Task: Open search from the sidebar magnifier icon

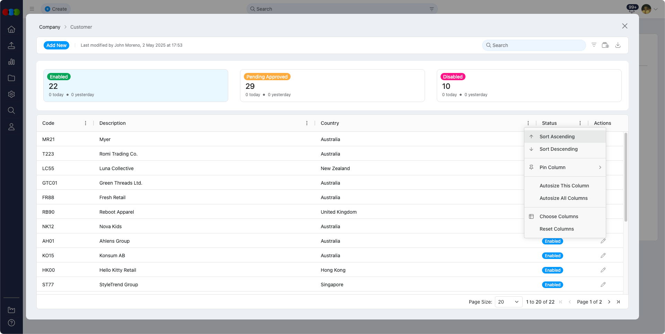Action: 11,111
